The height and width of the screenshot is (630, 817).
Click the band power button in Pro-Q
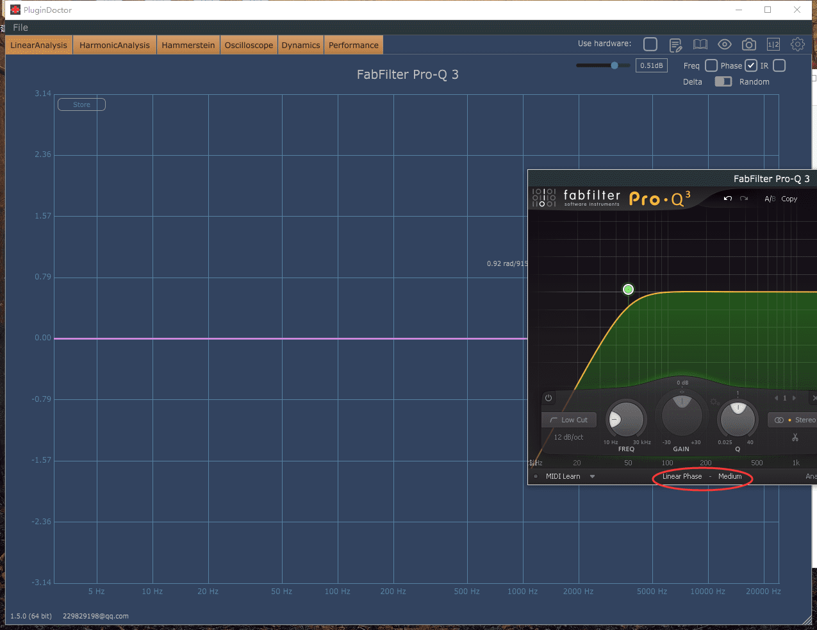click(x=549, y=398)
